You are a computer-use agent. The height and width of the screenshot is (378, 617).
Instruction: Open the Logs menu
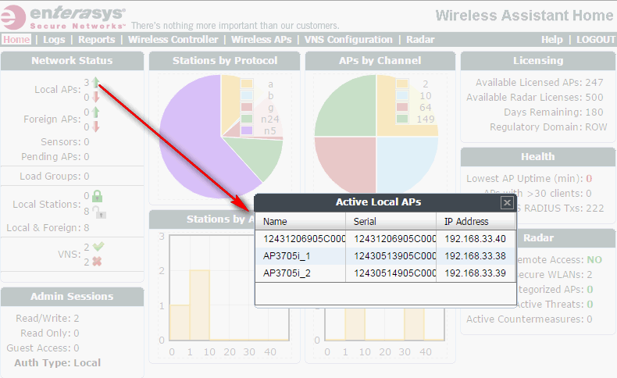[54, 39]
